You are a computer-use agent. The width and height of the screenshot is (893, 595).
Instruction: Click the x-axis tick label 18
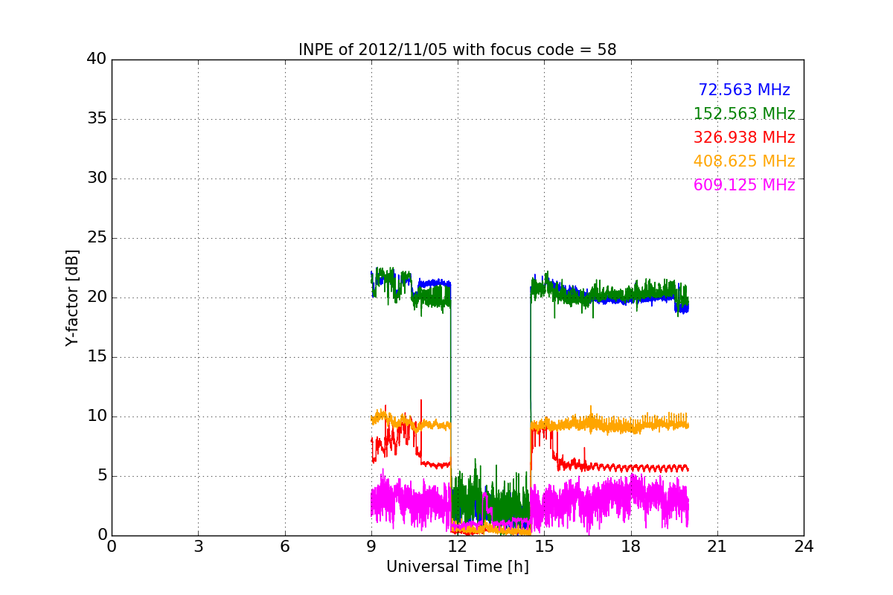631,547
